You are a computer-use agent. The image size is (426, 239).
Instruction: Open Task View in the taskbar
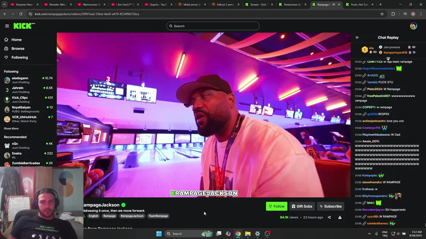tap(219, 234)
